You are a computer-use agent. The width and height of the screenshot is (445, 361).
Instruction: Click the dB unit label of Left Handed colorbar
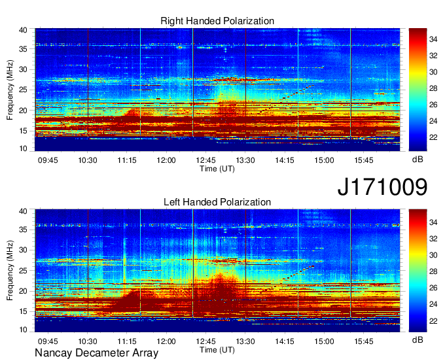click(x=418, y=339)
